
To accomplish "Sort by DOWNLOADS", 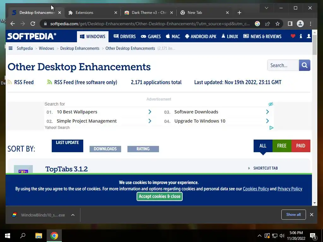I will [x=105, y=149].
